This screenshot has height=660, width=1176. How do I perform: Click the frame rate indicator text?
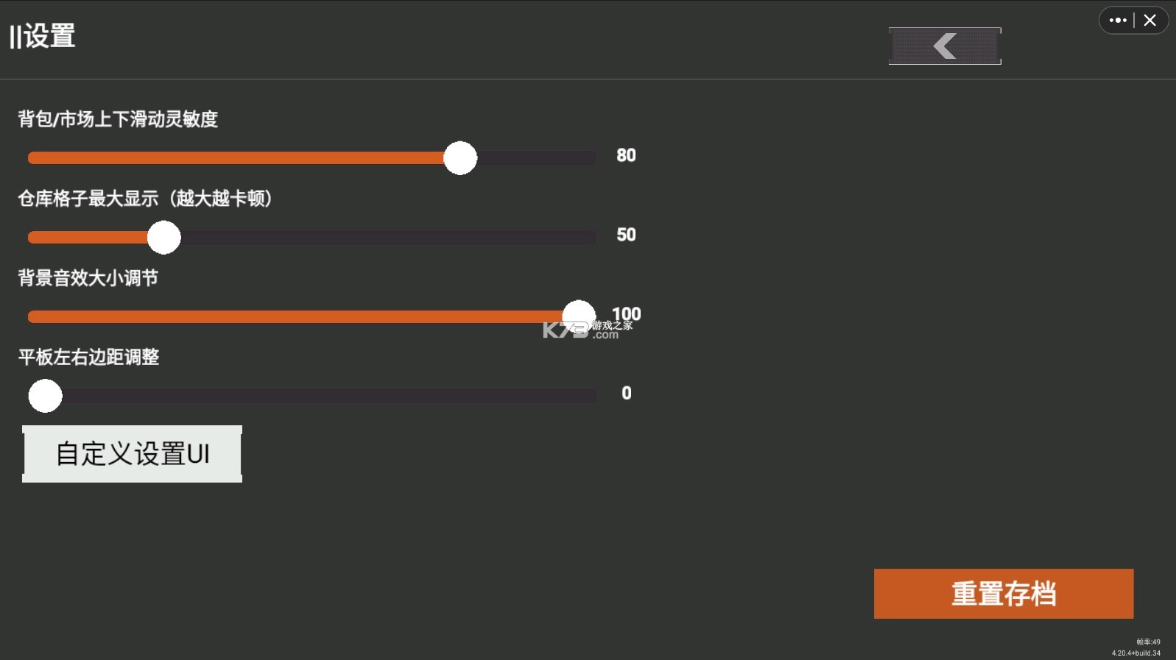pos(1148,642)
